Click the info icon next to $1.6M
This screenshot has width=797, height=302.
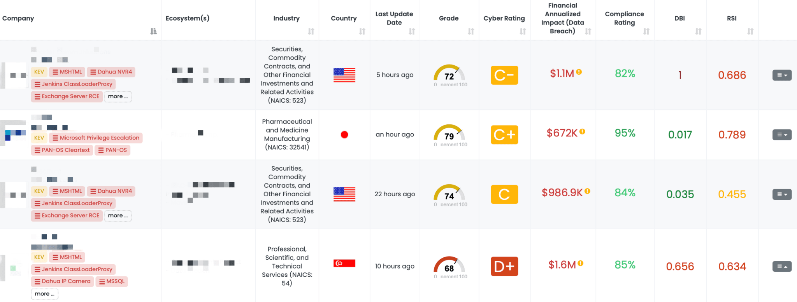click(580, 263)
